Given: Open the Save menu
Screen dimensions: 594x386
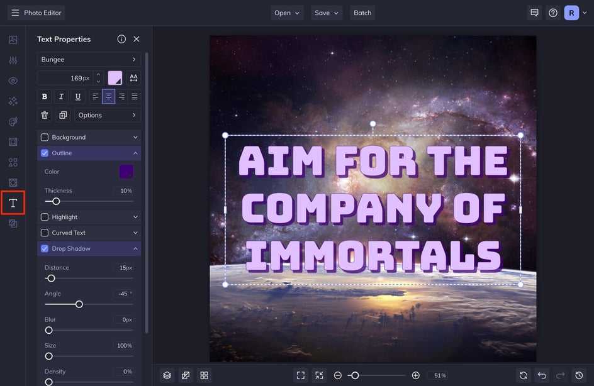Looking at the screenshot, I should click(327, 13).
